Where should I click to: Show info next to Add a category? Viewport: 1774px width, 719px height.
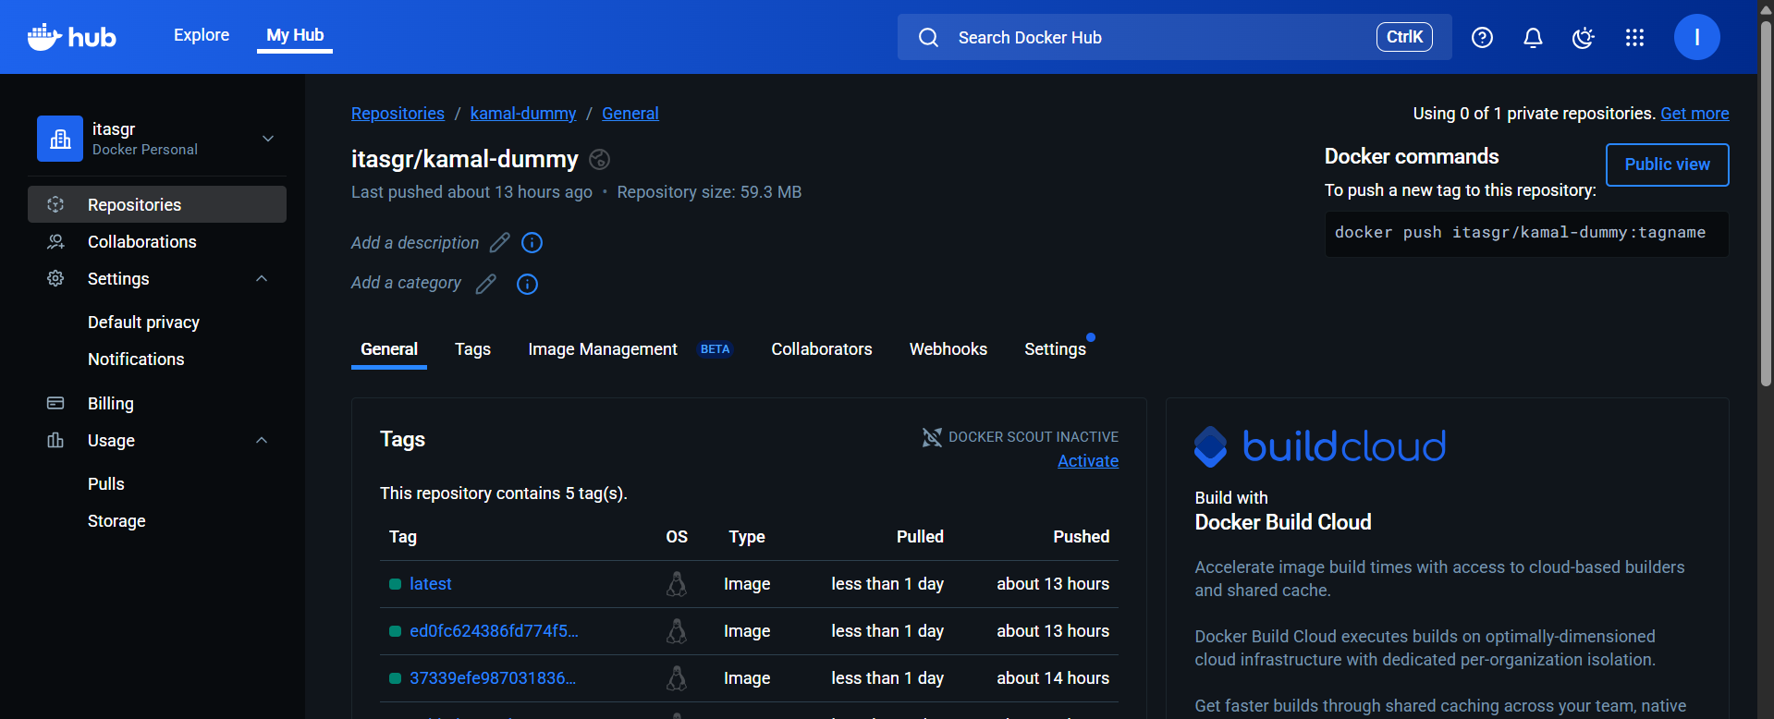click(527, 284)
